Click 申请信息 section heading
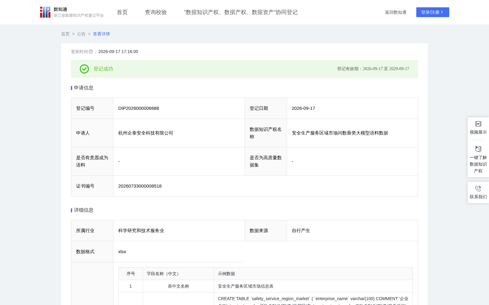Screen dimensions: 489x305 [84, 88]
